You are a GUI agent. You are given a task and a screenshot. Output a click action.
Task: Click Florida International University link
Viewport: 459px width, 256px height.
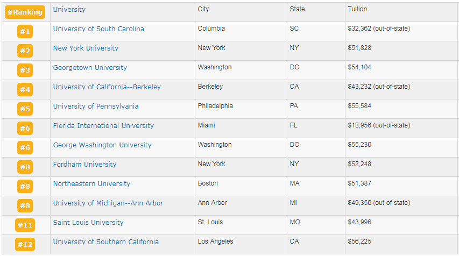pos(103,126)
